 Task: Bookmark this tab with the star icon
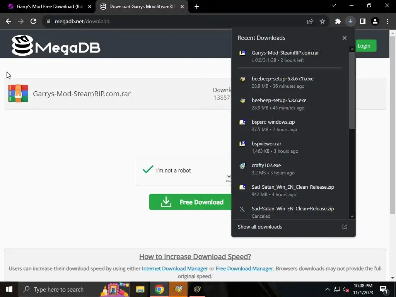click(x=323, y=22)
